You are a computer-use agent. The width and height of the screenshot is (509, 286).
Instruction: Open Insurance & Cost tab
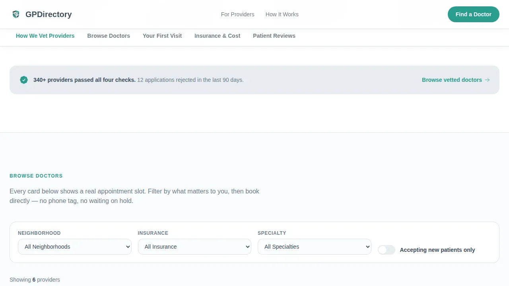coord(218,36)
